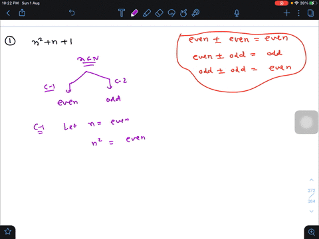This screenshot has height=239, width=319.
Task: Jump to previous page with up chevron
Action: 312,180
